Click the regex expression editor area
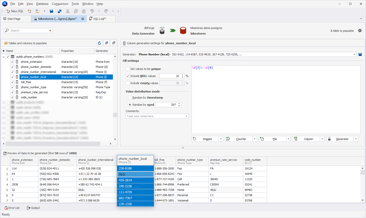 [276, 100]
